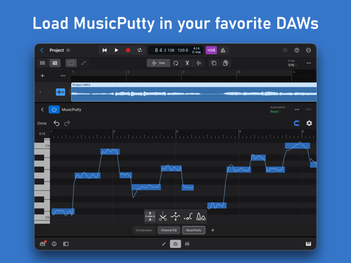The height and width of the screenshot is (263, 351).
Task: Select the Split scissors tool in the toolbar
Action: tap(187, 63)
